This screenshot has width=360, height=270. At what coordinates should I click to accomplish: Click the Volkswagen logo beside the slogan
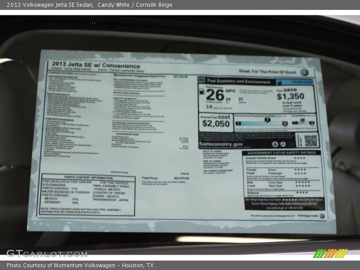[x=305, y=72]
